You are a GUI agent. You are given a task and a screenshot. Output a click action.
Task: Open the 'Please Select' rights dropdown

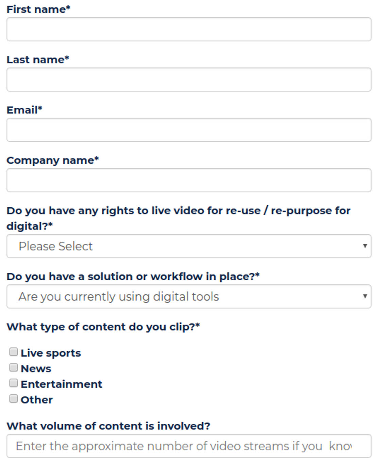tap(188, 246)
